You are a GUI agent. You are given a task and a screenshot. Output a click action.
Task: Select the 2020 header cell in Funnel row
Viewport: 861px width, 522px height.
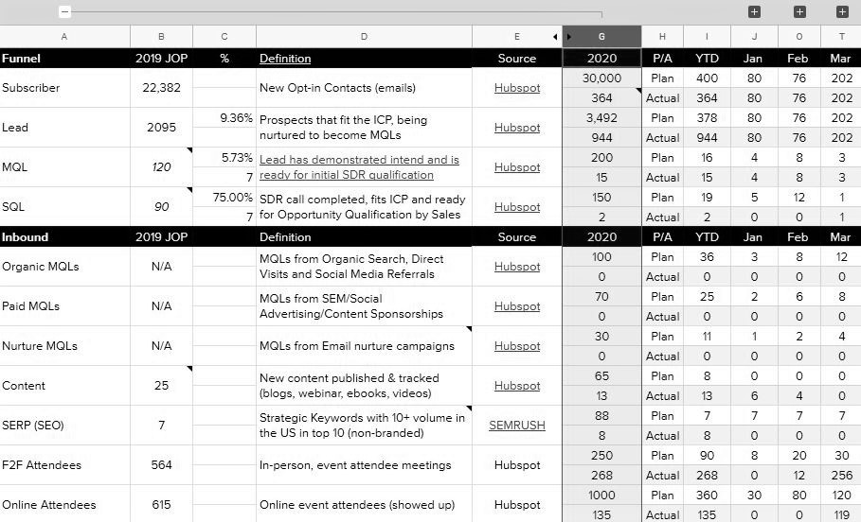tap(602, 59)
